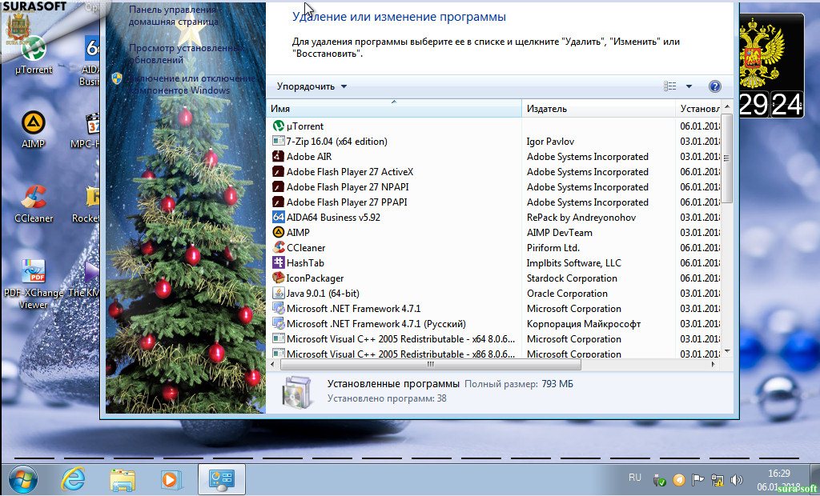
Task: Select Visual C++ 2005 Redistributable x64 entry
Action: coord(400,338)
